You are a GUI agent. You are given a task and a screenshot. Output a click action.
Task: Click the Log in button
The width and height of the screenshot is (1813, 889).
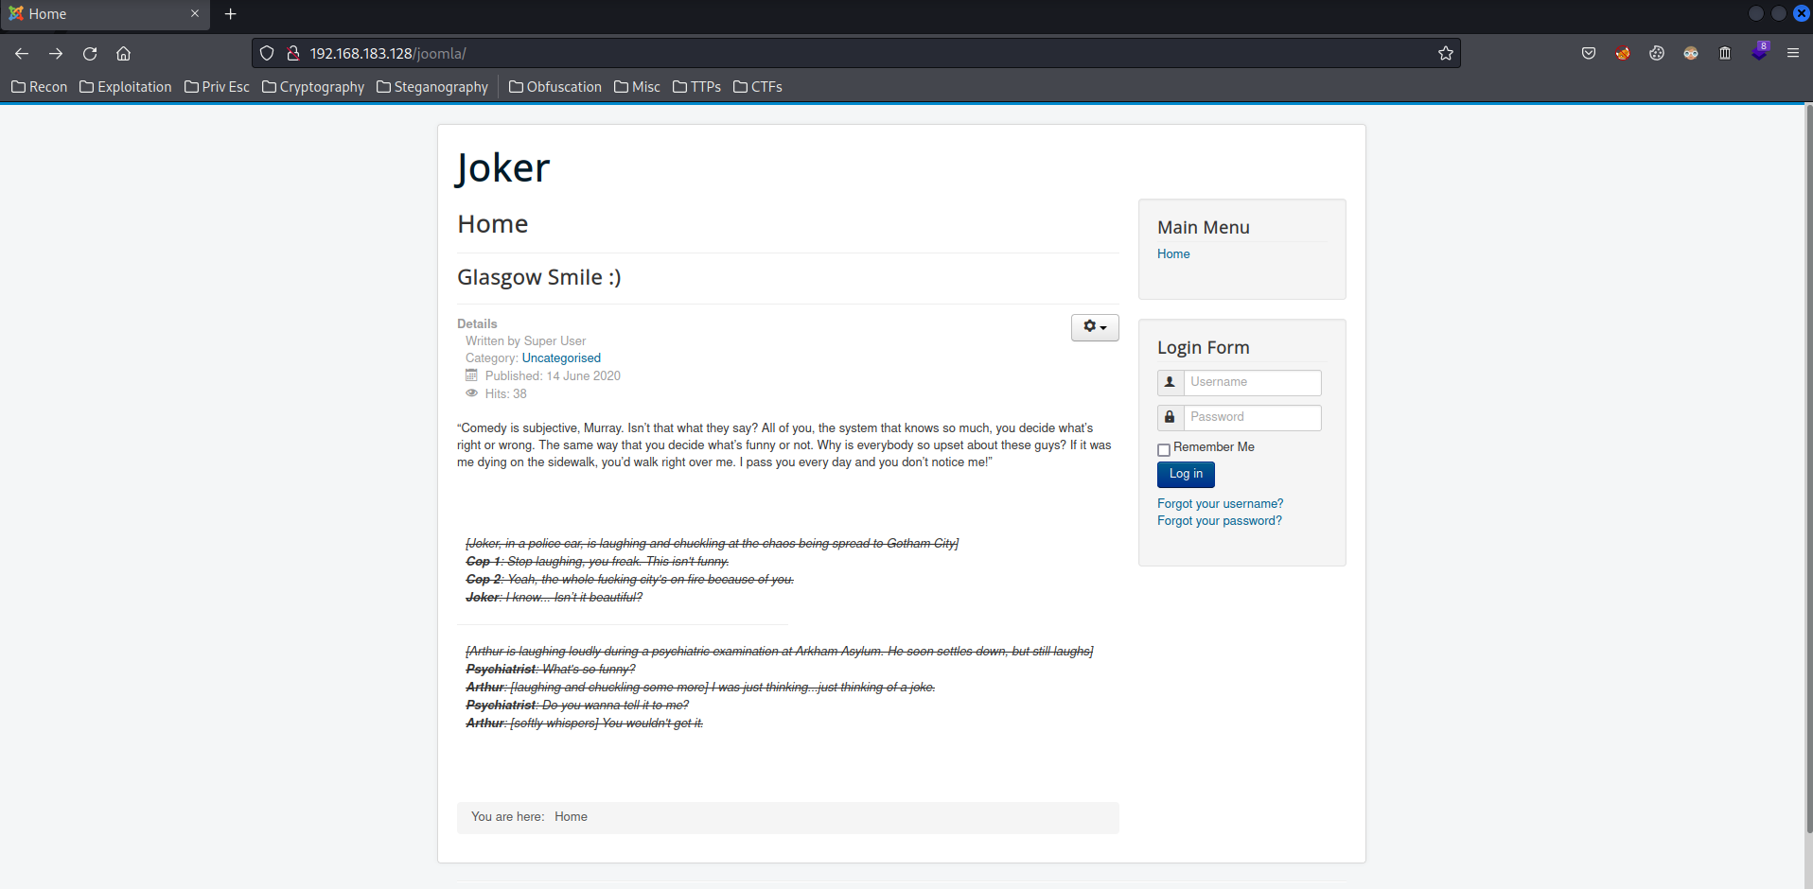(1186, 475)
